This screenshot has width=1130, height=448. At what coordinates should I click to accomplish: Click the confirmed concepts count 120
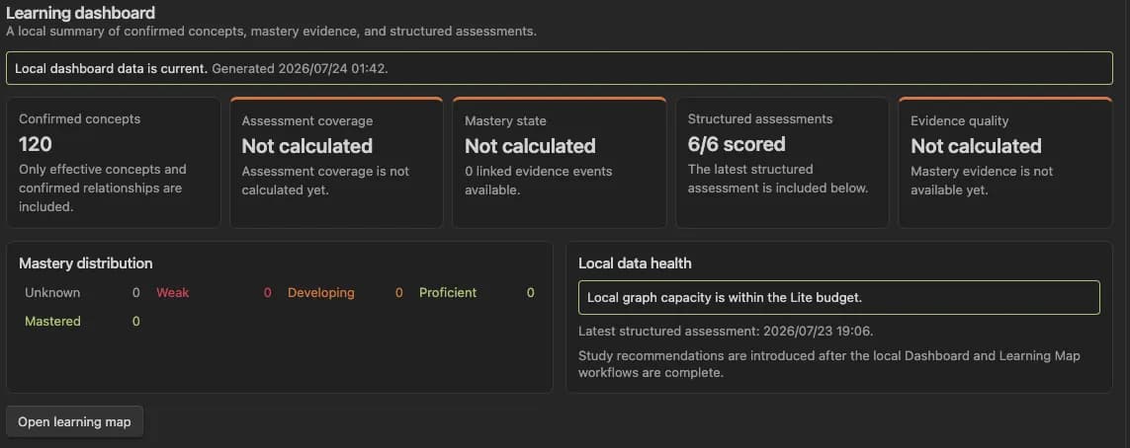36,144
